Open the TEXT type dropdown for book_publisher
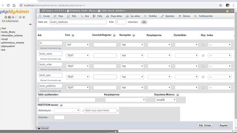 (78, 88)
